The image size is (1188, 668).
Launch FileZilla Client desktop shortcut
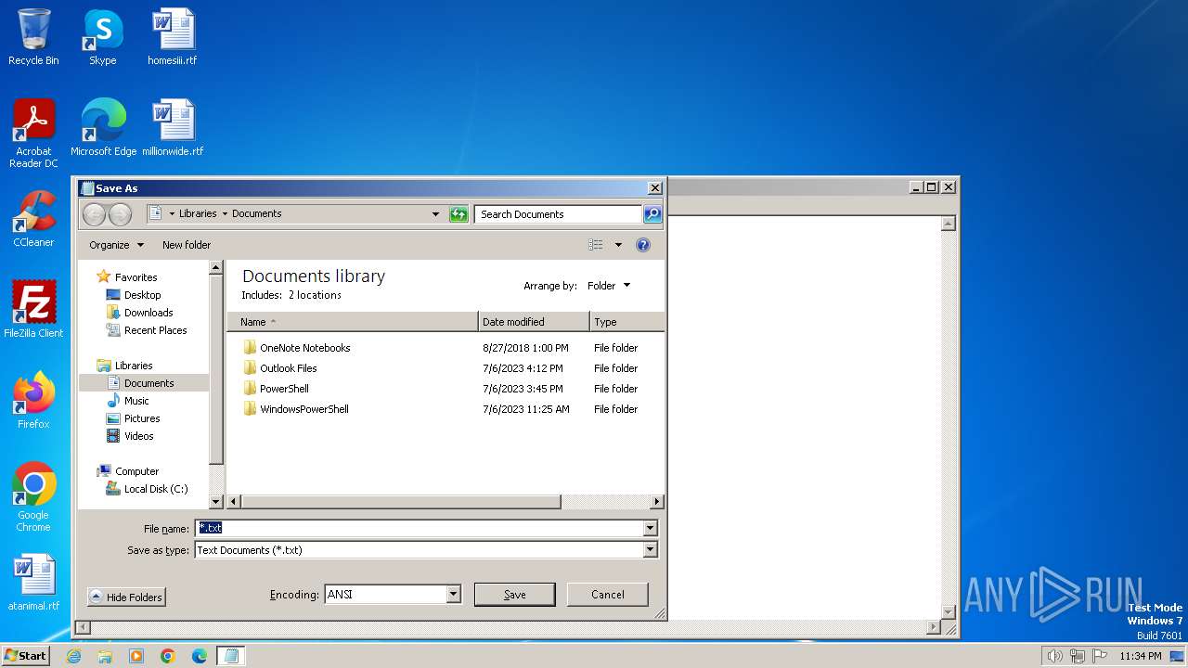click(x=33, y=310)
